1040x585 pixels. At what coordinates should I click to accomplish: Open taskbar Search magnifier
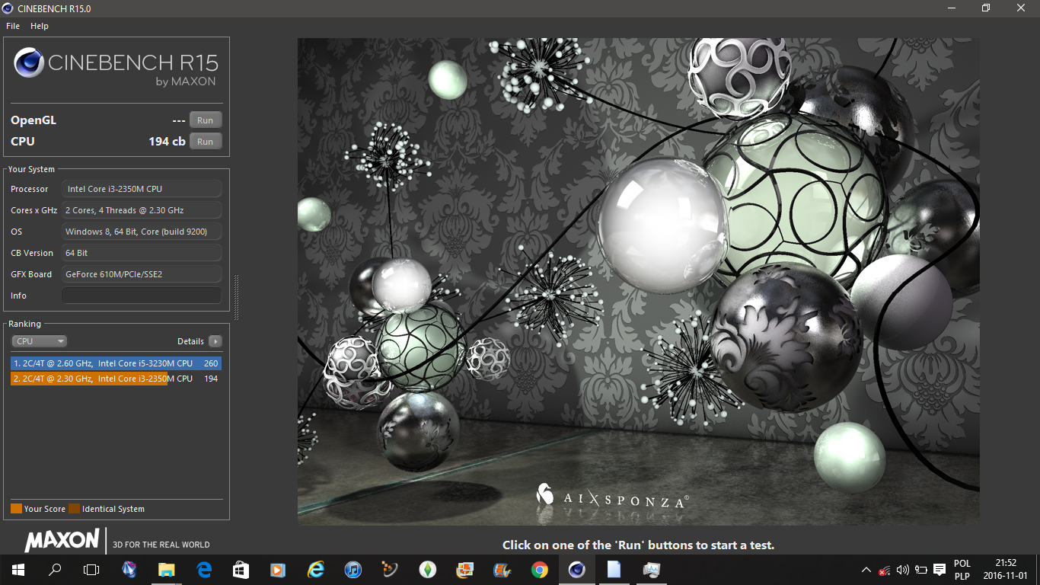55,570
